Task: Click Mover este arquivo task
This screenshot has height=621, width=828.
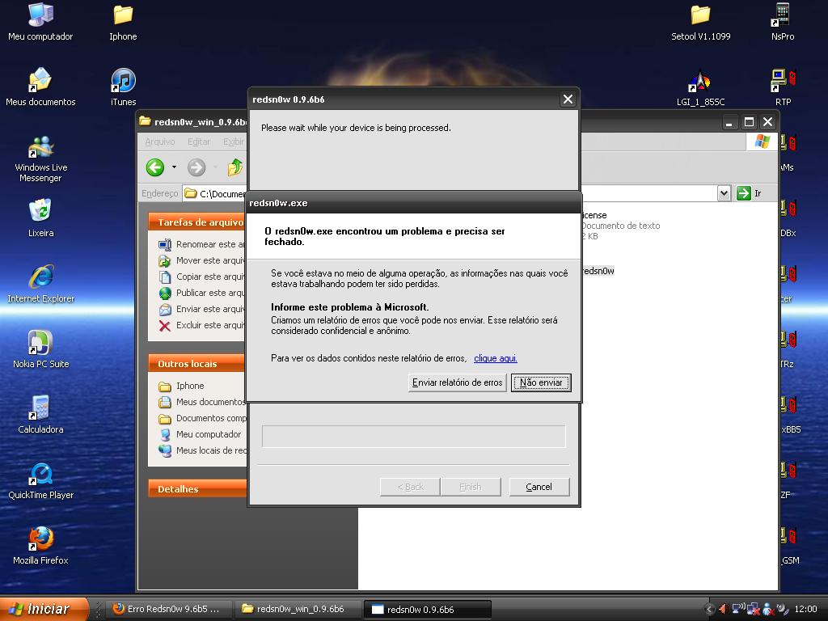Action: pyautogui.click(x=202, y=260)
